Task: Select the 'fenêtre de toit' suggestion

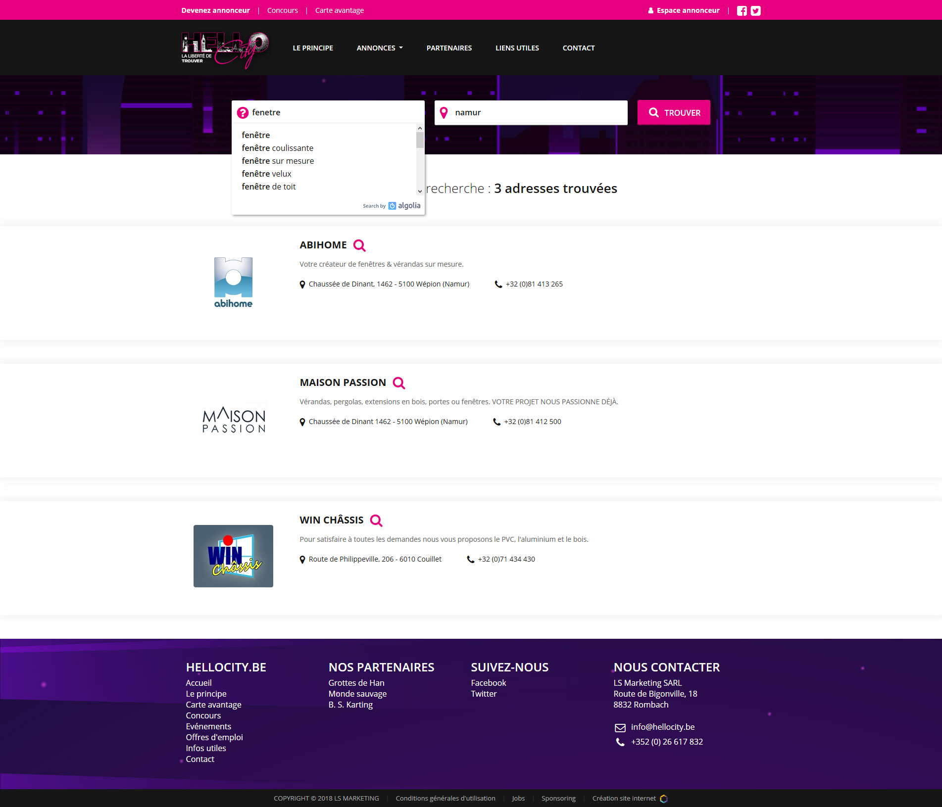Action: pyautogui.click(x=268, y=187)
